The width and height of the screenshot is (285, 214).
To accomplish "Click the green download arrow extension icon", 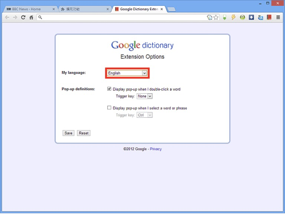I will tap(225, 17).
